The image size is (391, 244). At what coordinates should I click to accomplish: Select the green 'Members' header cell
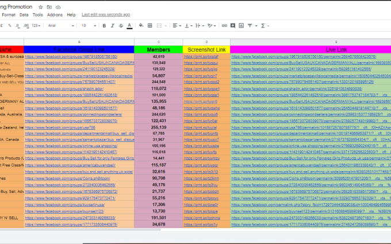coord(159,49)
